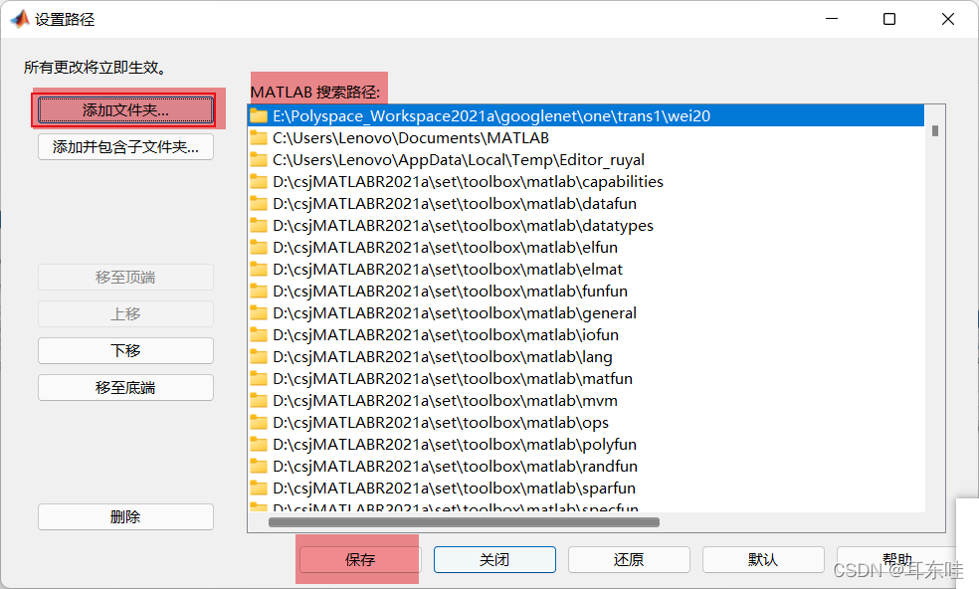Click folder icon of ops path
Viewport: 979px width, 589px height.
259,422
